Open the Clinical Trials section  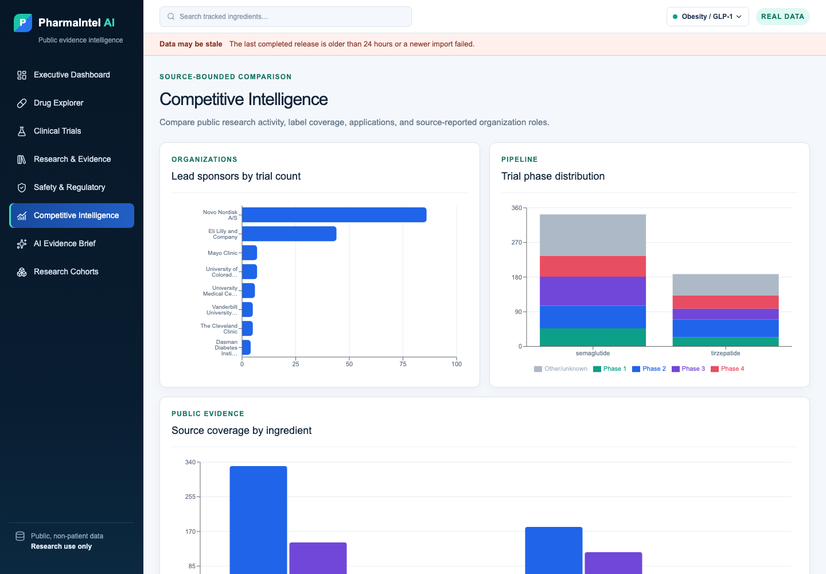point(72,131)
